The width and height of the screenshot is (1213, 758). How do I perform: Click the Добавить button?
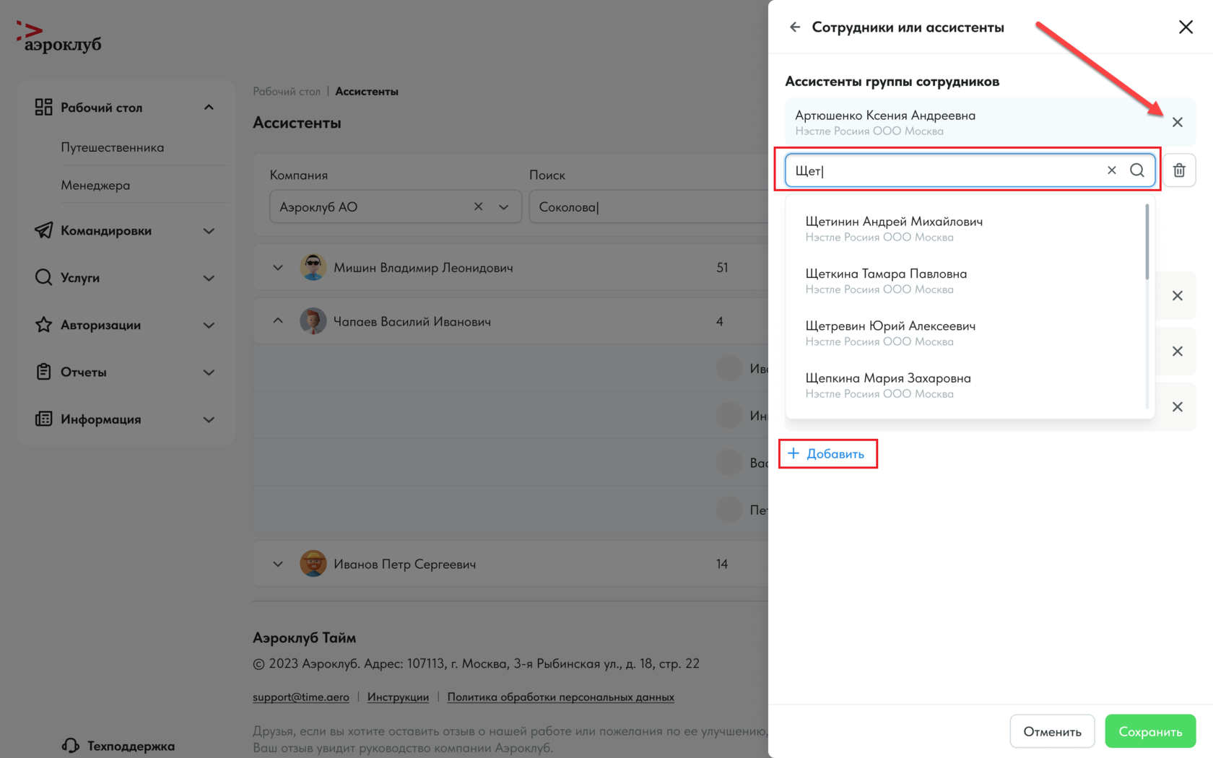827,454
